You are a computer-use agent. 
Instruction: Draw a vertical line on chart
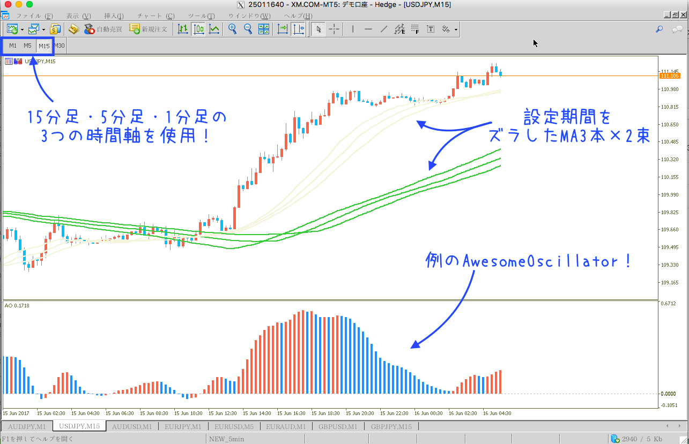[353, 29]
